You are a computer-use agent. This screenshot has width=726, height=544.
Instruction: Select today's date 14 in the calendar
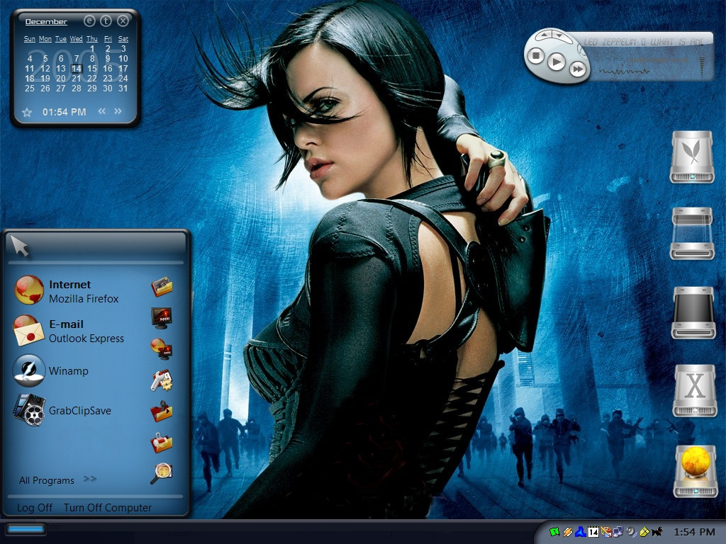[x=77, y=69]
